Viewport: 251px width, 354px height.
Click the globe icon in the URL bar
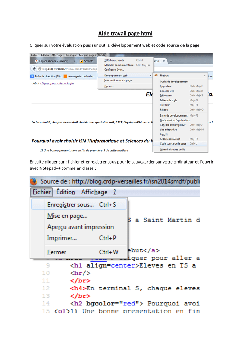click(39, 69)
